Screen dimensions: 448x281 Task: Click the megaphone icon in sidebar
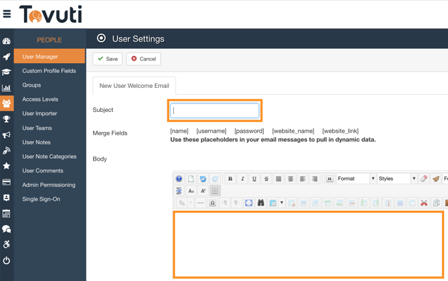[x=7, y=135]
